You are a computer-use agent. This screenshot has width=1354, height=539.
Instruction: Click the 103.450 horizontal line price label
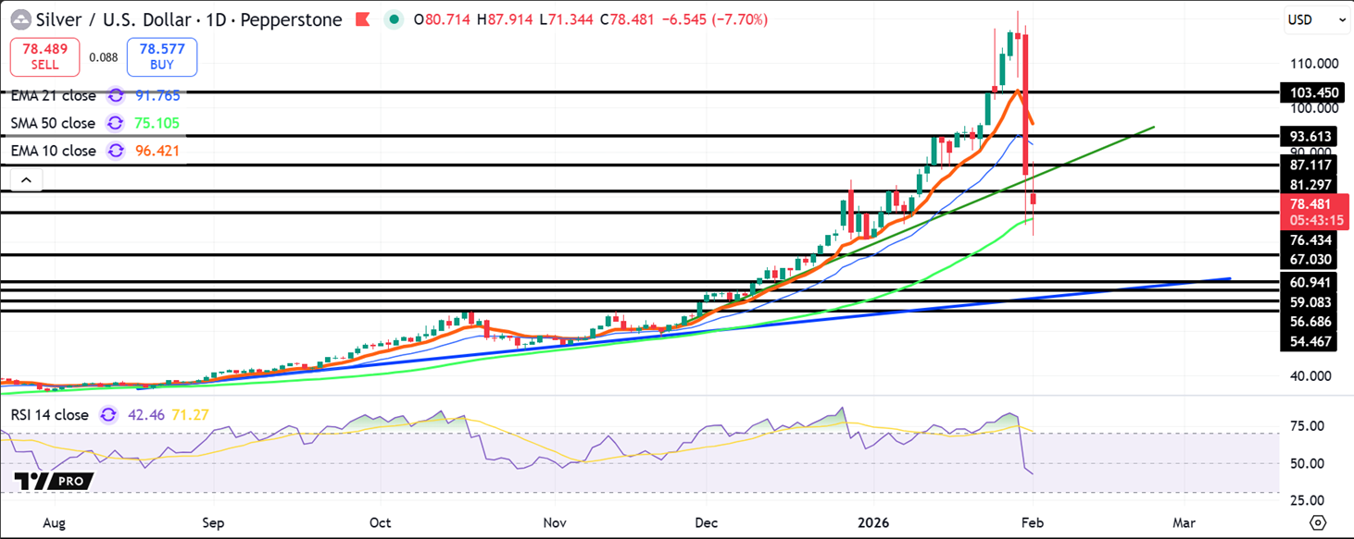1308,92
